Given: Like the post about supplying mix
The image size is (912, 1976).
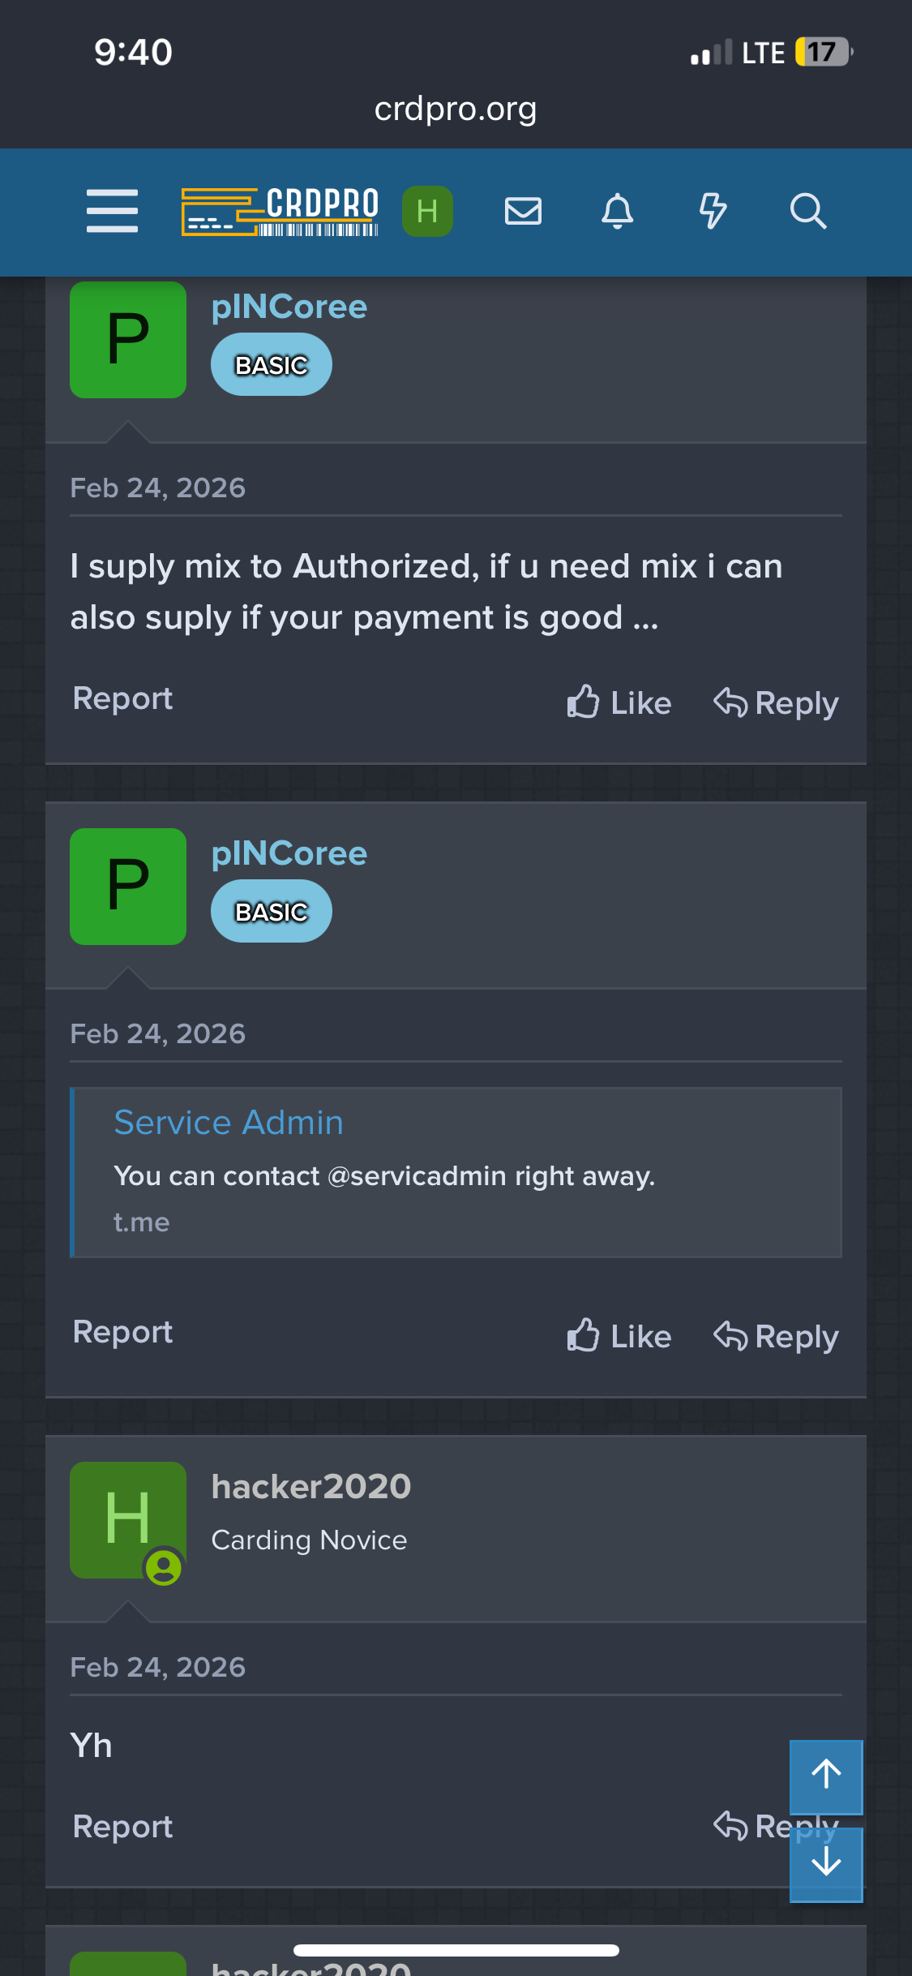Looking at the screenshot, I should click(x=619, y=702).
